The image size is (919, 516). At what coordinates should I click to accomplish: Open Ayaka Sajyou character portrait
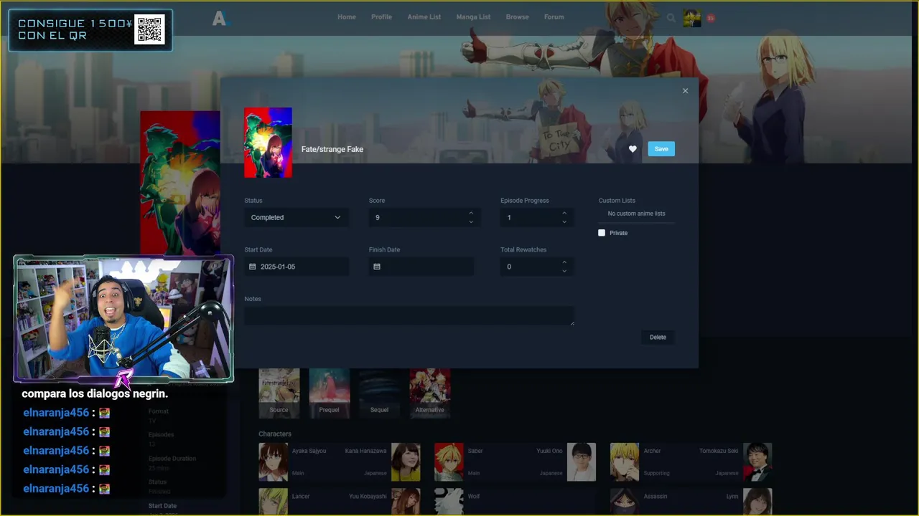[x=273, y=462]
